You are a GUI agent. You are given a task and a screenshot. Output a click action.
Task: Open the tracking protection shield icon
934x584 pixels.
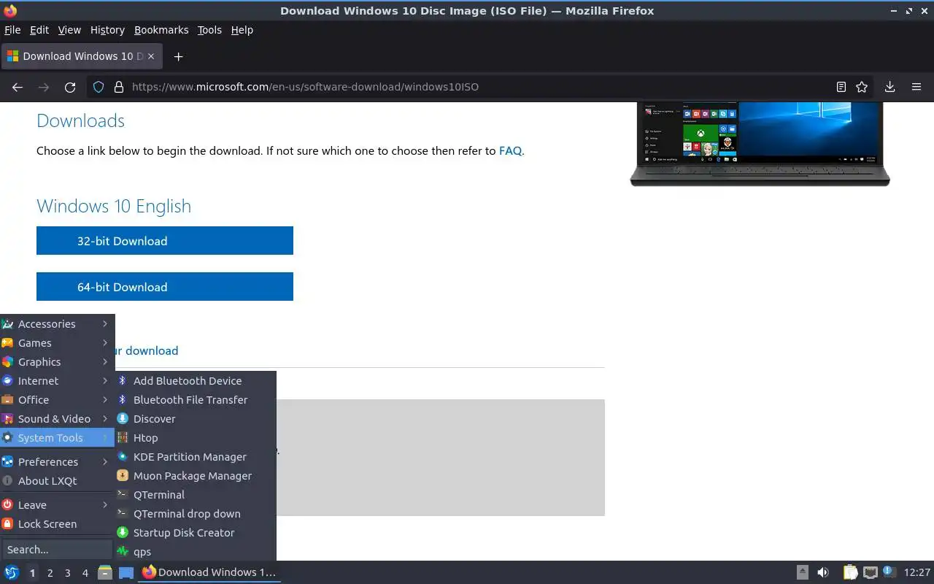click(x=99, y=87)
